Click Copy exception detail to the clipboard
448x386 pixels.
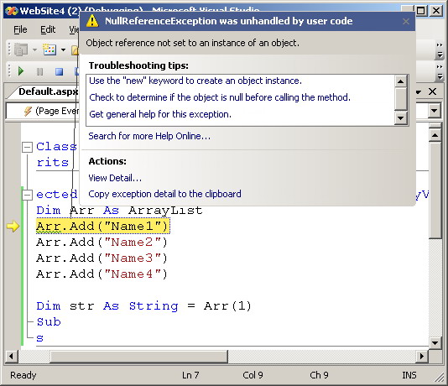(x=164, y=194)
